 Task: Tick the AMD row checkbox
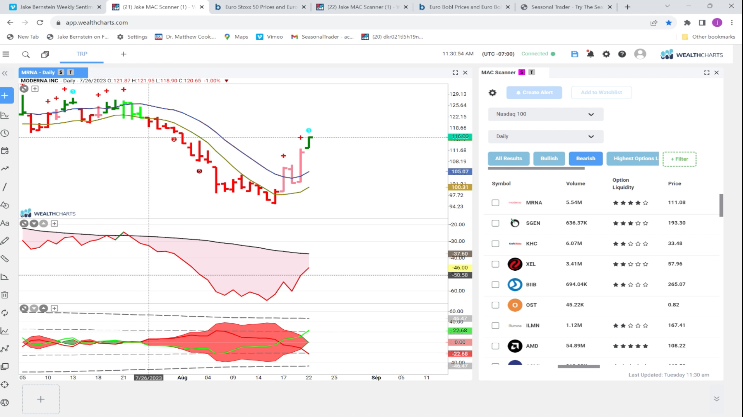tap(495, 346)
